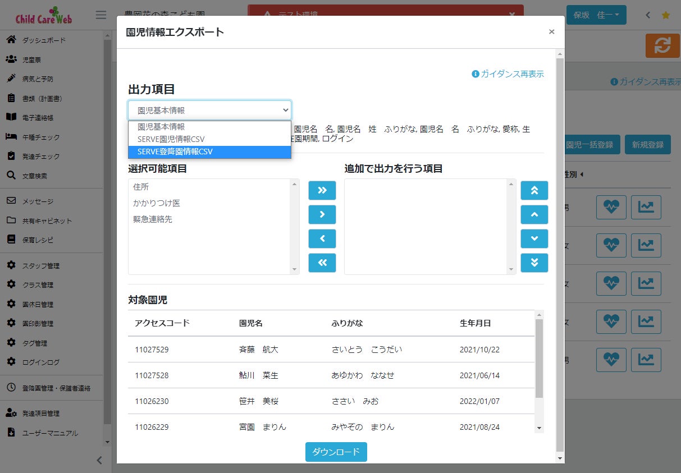Screen dimensions: 681x473
Task: Click the first heart-rate icon button in the background list
Action: tap(611, 207)
